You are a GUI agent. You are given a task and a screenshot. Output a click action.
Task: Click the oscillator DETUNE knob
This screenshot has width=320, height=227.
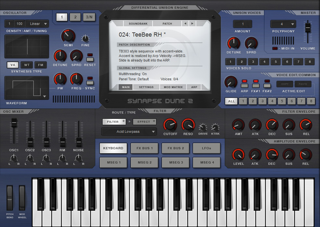pyautogui.click(x=60, y=56)
